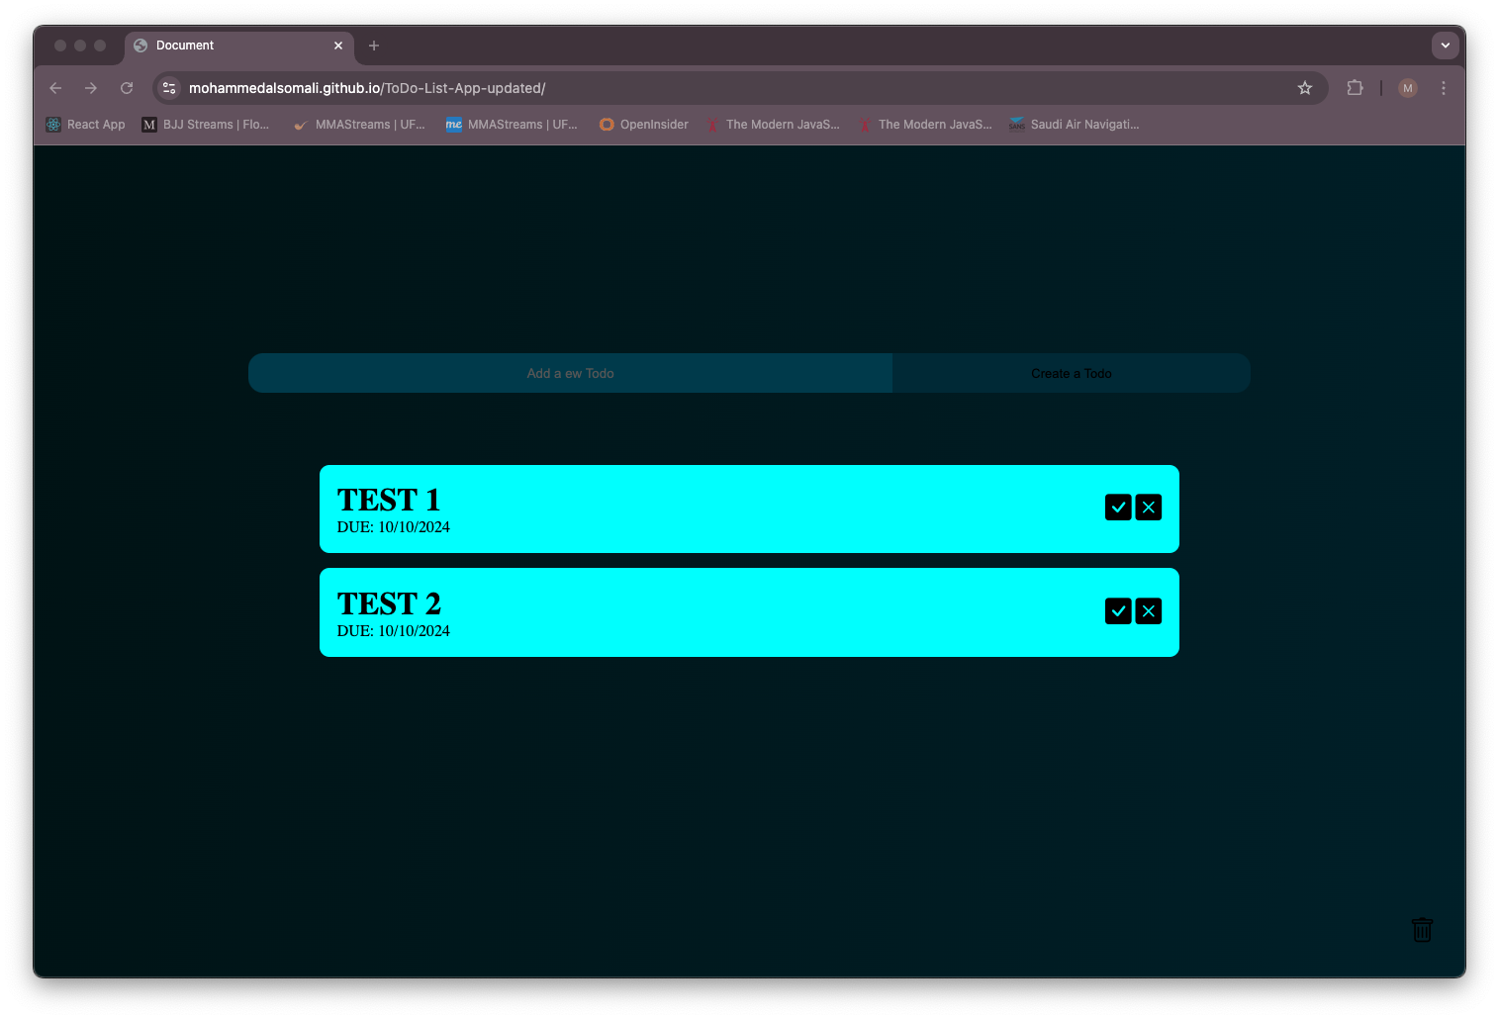Close the Document tab
The width and height of the screenshot is (1499, 1019).
pyautogui.click(x=338, y=46)
